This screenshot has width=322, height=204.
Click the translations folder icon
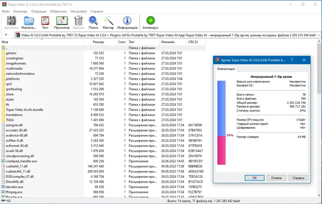tap(3, 115)
